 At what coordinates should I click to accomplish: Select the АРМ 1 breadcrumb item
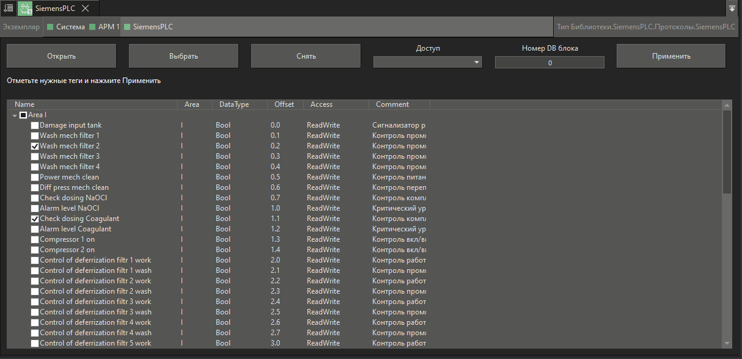point(104,27)
